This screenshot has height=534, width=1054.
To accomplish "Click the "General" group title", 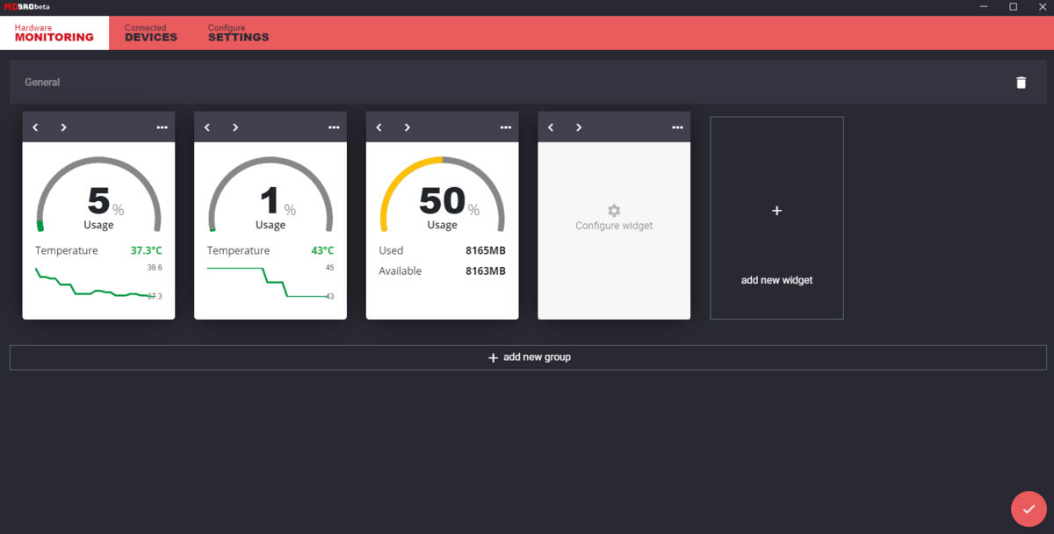I will [42, 83].
